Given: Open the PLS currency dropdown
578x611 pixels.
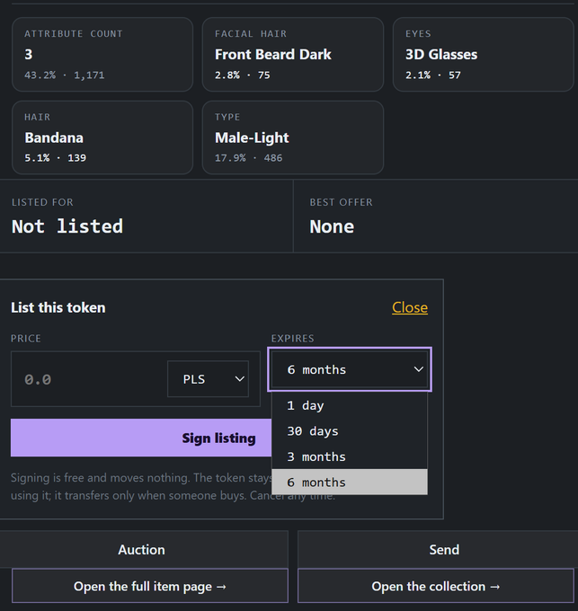Looking at the screenshot, I should tap(208, 379).
